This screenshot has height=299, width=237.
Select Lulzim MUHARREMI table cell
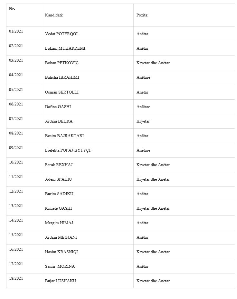(x=88, y=48)
